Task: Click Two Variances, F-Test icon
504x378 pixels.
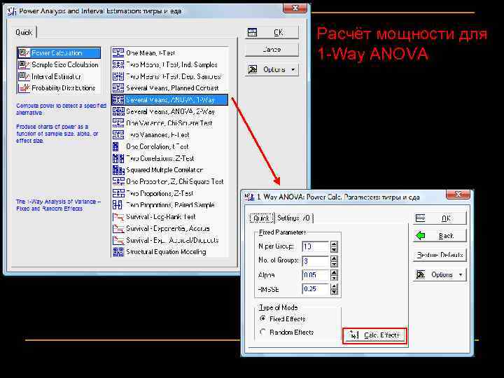Action: tap(118, 134)
